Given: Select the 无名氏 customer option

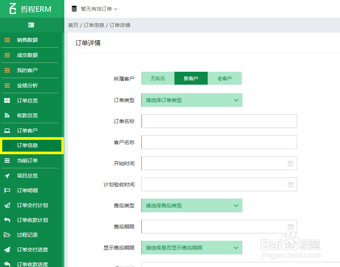Looking at the screenshot, I should click(157, 78).
